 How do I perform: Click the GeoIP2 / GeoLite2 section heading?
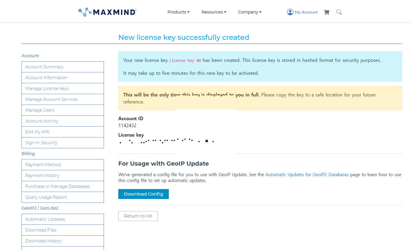pyautogui.click(x=40, y=208)
